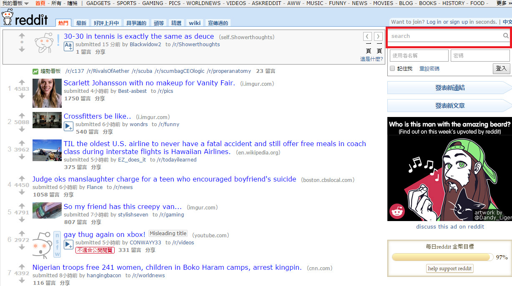The width and height of the screenshot is (512, 286).
Task: Downvote the Hawaiian Airlines TIL post
Action: click(x=22, y=157)
